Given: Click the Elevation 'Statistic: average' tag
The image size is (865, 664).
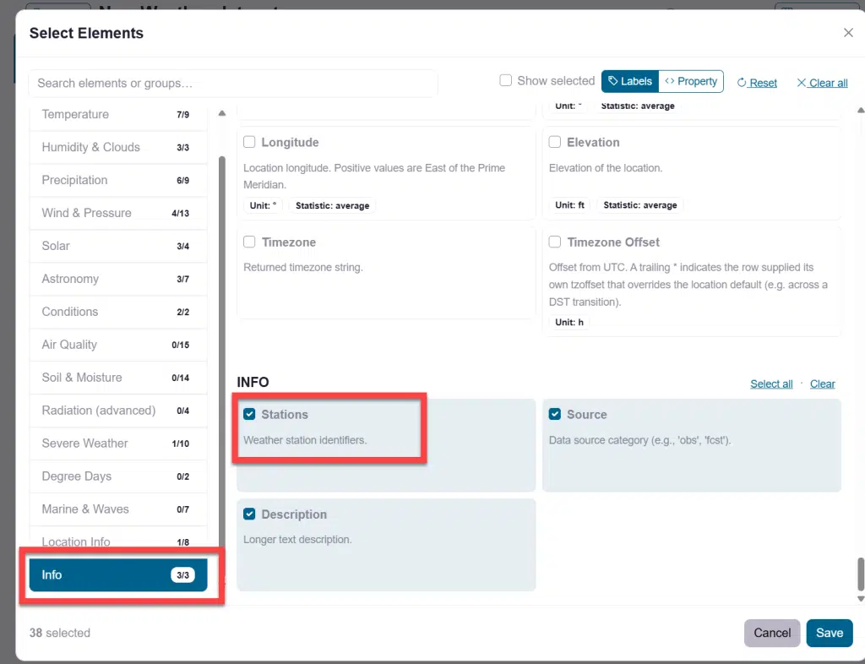Looking at the screenshot, I should 640,205.
